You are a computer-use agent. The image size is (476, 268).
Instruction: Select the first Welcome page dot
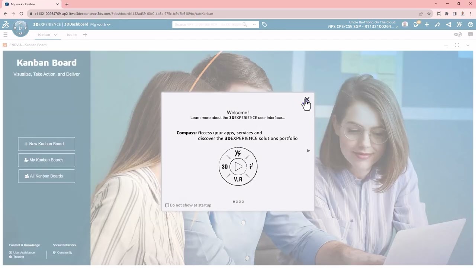[x=234, y=202]
